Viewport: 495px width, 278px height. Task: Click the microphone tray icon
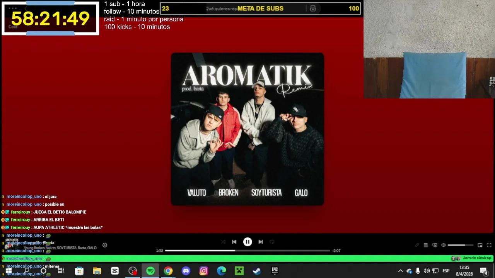(418, 271)
